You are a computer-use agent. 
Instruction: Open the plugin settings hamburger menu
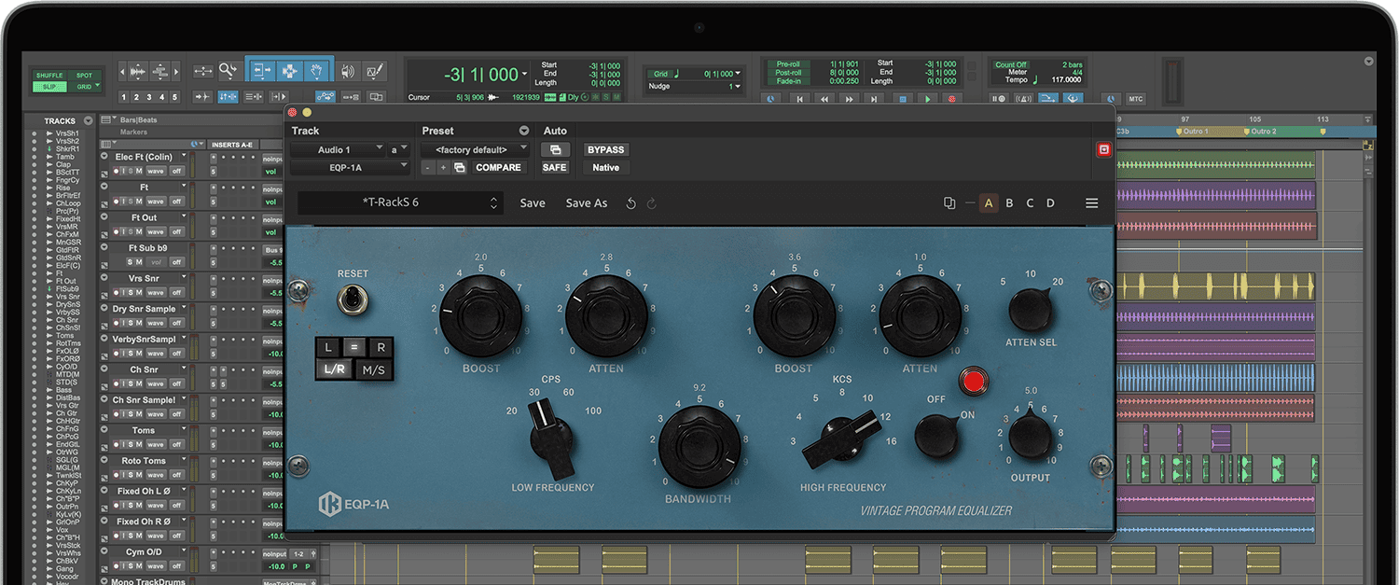(x=1091, y=202)
